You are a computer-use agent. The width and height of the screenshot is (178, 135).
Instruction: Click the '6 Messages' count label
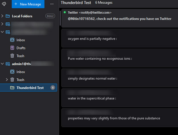tap(104, 3)
